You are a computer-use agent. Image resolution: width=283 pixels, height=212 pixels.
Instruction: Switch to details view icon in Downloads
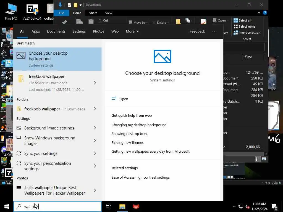[x=257, y=159]
